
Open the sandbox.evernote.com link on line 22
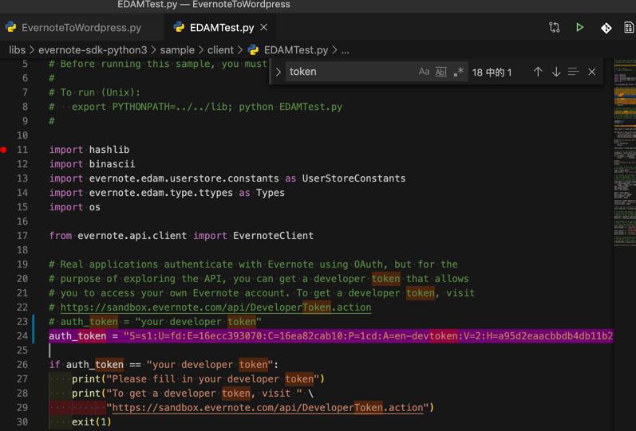click(x=215, y=308)
